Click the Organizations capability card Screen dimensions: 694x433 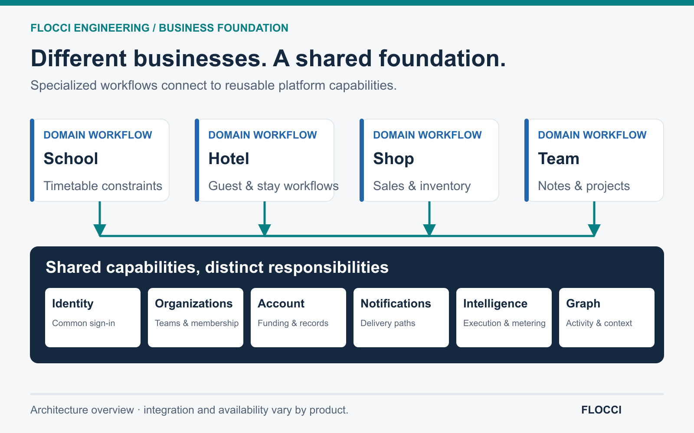click(196, 317)
